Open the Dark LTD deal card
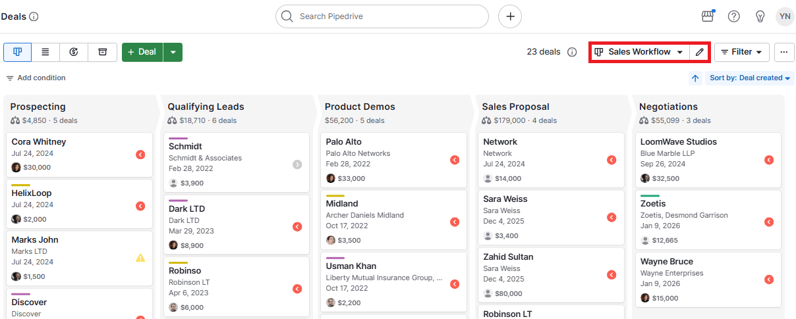This screenshot has width=796, height=319. [237, 224]
